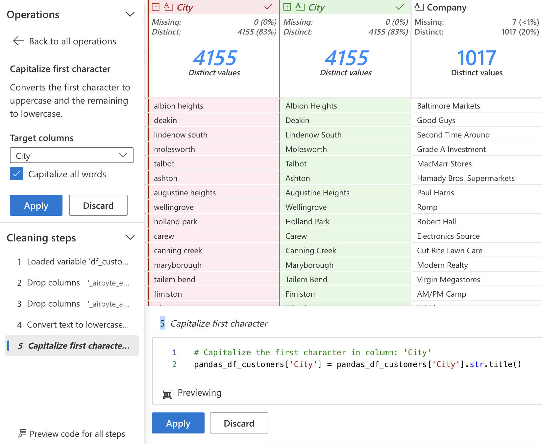The width and height of the screenshot is (542, 444).
Task: Uncheck the 'Capitalize all words' checkbox
Action: [x=16, y=174]
